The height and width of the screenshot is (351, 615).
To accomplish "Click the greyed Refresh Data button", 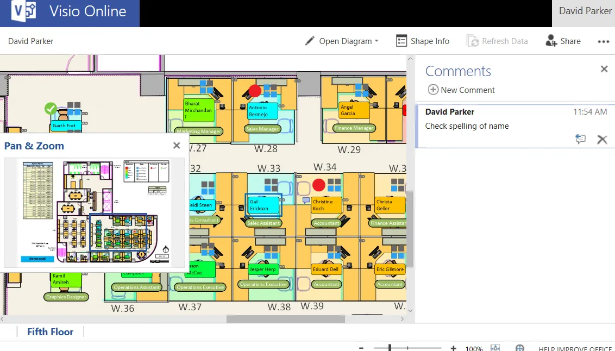I will click(x=497, y=41).
